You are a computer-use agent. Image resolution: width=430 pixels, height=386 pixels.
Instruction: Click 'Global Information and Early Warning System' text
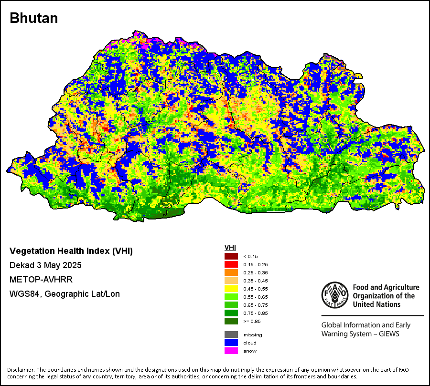pos(366,329)
